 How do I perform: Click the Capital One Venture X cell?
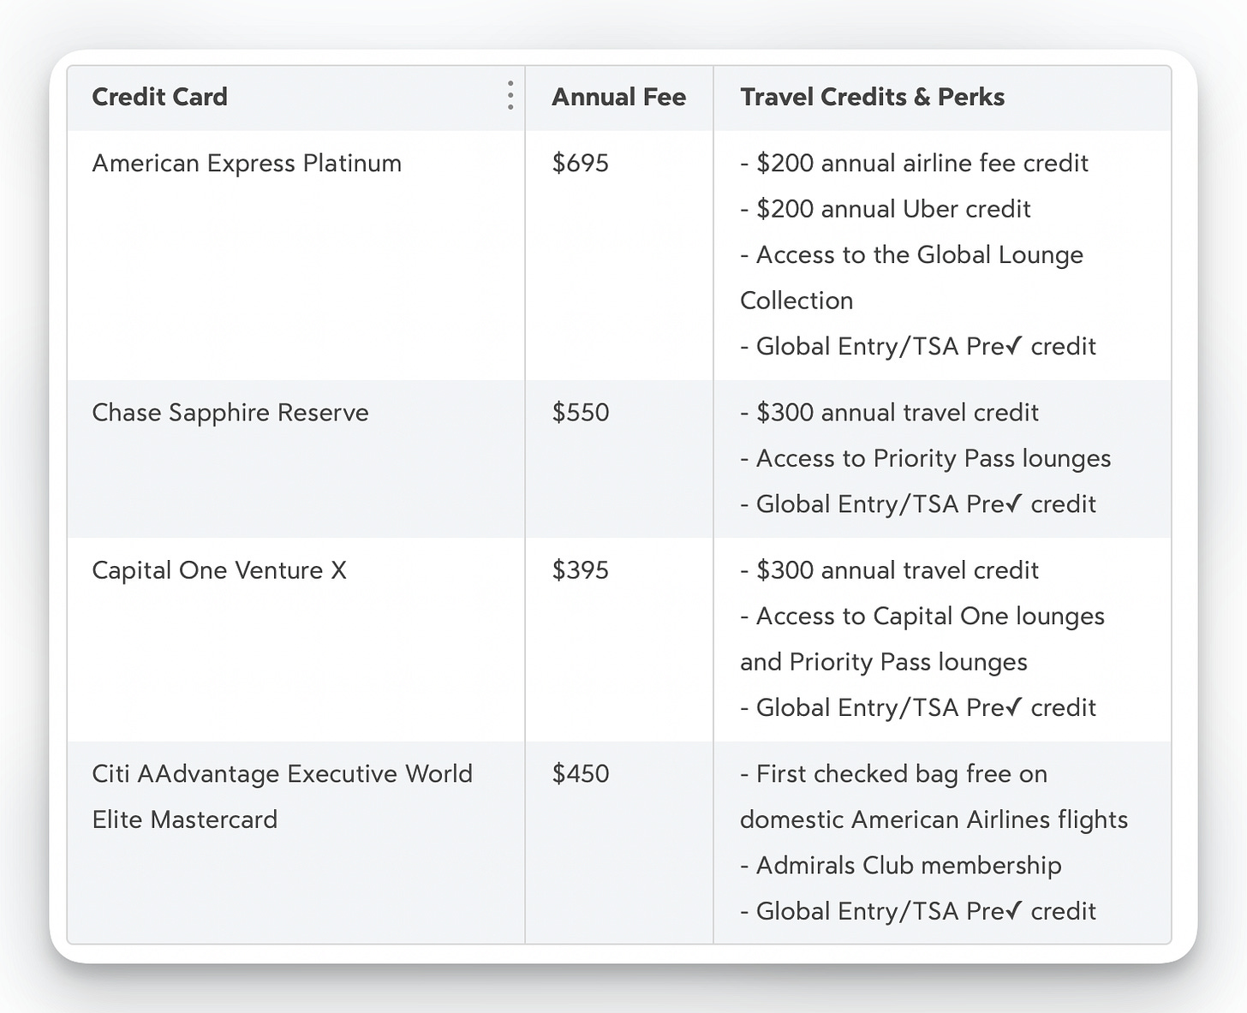coord(219,569)
